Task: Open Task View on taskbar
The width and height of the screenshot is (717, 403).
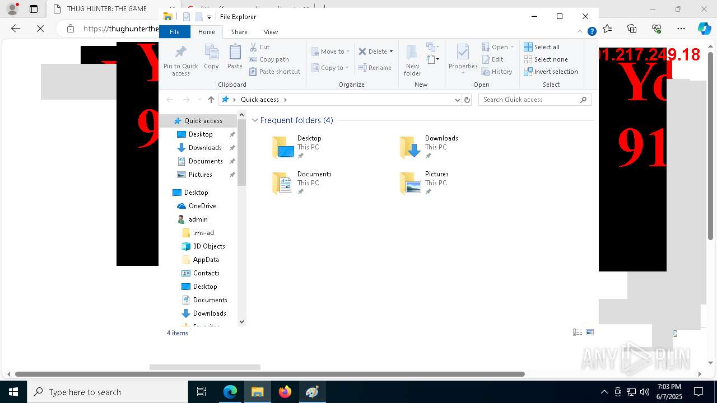Action: tap(202, 392)
